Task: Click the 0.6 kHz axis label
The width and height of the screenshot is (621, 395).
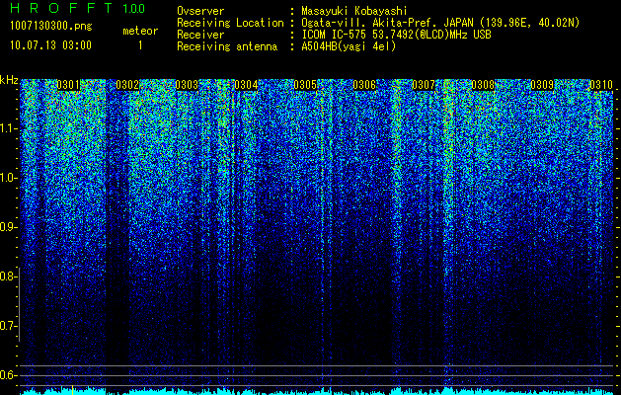Action: (x=8, y=375)
